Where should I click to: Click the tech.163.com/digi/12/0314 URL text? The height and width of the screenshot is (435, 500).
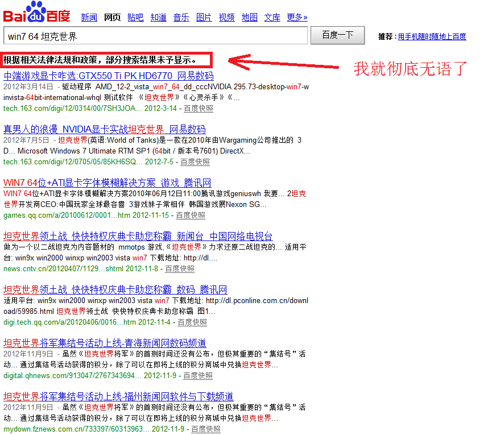(x=73, y=109)
